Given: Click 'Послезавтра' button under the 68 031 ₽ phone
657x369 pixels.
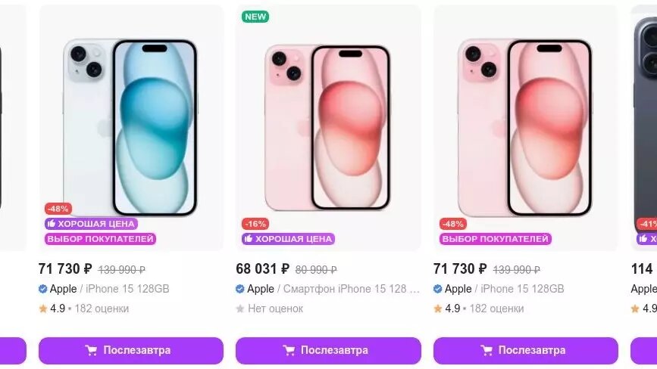Looking at the screenshot, I should click(329, 350).
